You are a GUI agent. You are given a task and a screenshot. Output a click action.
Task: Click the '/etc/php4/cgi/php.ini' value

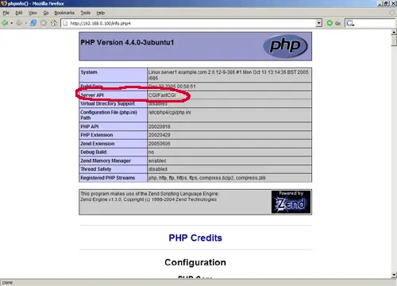(x=169, y=112)
